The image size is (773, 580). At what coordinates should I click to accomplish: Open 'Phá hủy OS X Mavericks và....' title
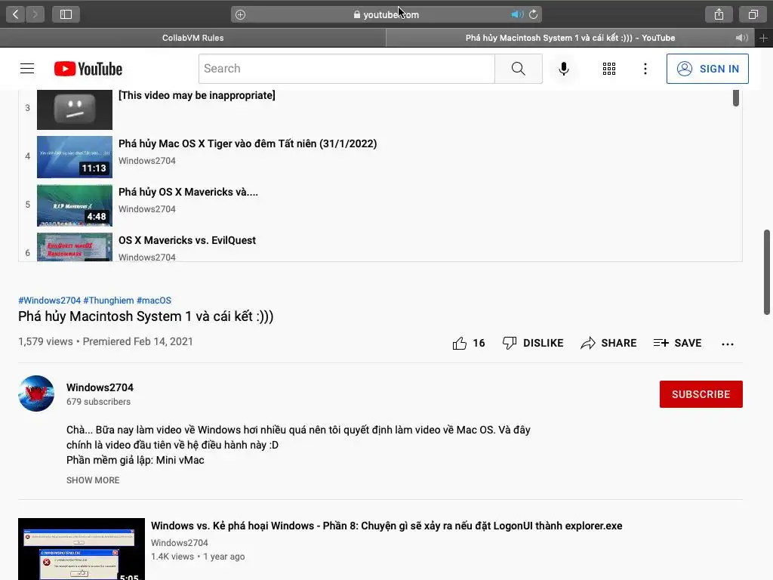pos(188,192)
